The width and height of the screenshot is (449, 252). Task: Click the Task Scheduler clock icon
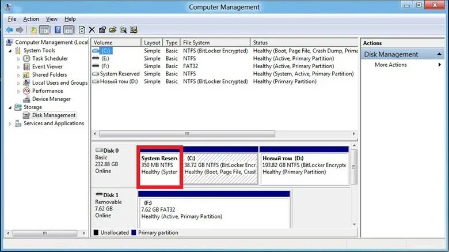click(26, 59)
